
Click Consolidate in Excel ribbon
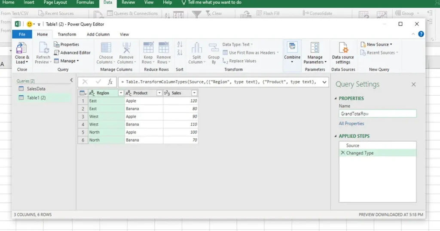point(318,13)
